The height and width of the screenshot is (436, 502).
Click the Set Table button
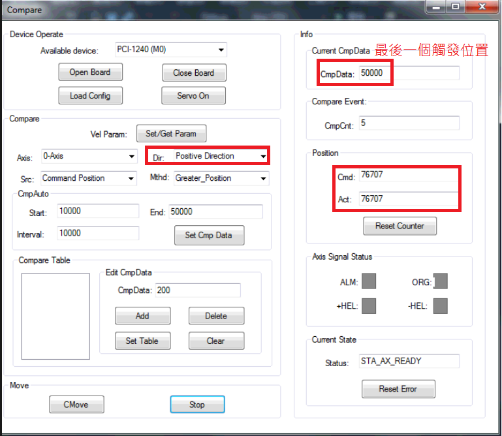coord(143,341)
